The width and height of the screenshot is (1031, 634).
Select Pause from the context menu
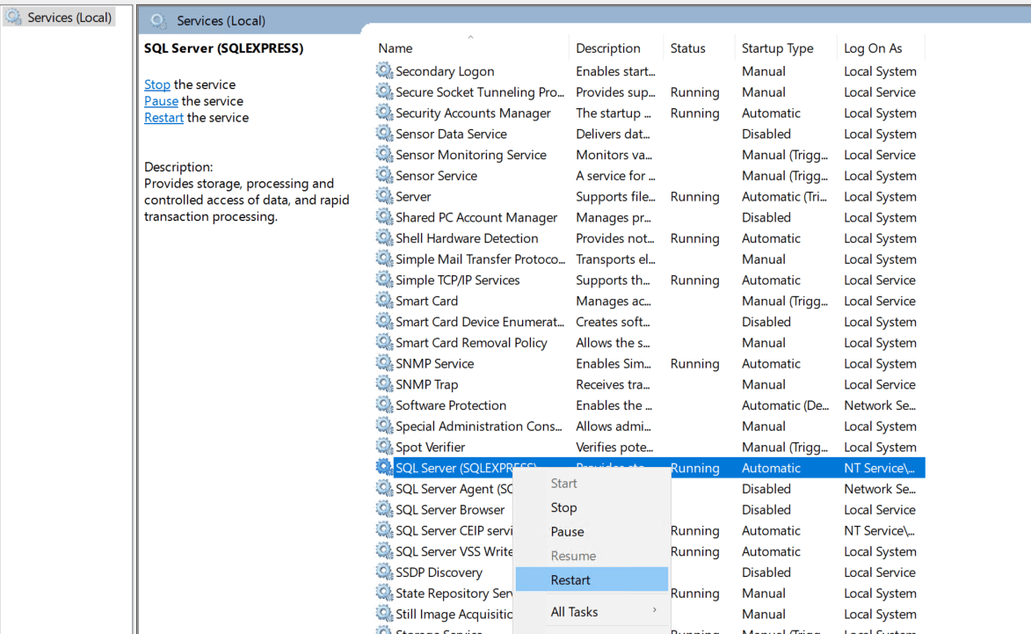coord(567,531)
